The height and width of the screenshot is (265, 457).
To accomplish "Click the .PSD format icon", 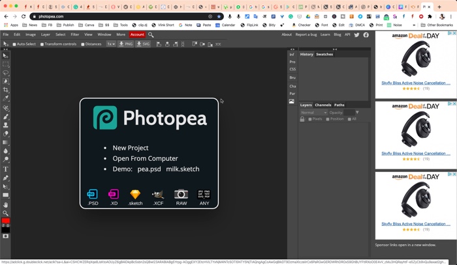I will tap(93, 197).
